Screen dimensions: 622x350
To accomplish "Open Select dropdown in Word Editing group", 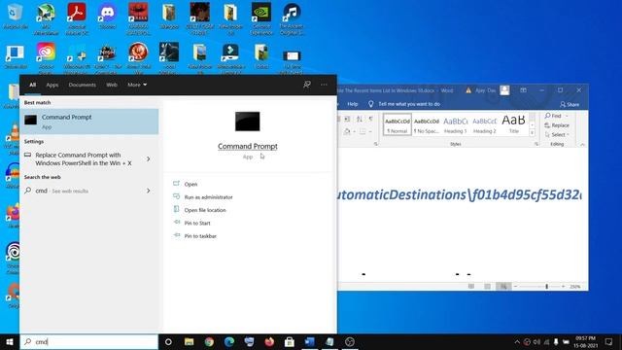I will pyautogui.click(x=557, y=135).
